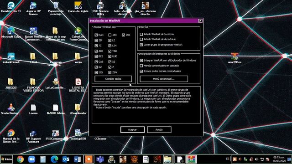The height and width of the screenshot is (164, 292).
Task: Select the HP Support Assistant icon
Action: tap(33, 136)
